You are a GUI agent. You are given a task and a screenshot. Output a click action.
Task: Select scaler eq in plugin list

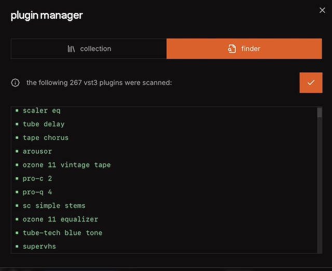tap(41, 110)
